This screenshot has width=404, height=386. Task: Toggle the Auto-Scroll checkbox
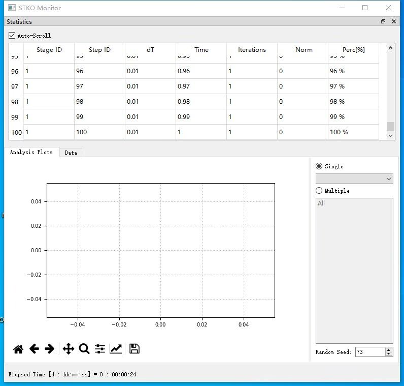click(x=12, y=36)
